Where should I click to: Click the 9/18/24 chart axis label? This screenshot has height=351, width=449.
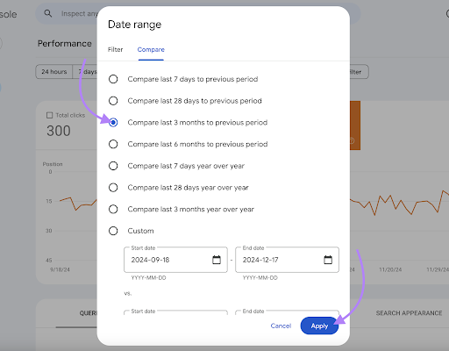click(x=60, y=269)
